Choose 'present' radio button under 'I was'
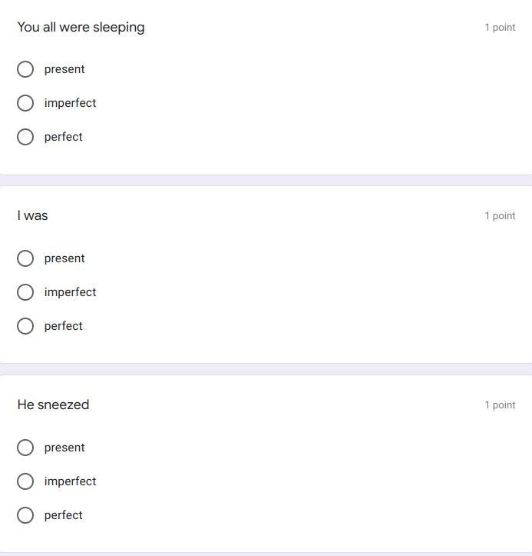The height and width of the screenshot is (556, 532). click(x=25, y=258)
